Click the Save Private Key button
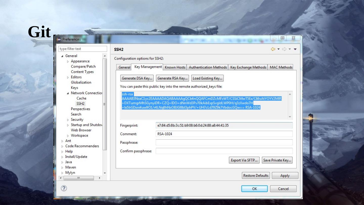Screen dimensions: 364x205 pos(277,160)
